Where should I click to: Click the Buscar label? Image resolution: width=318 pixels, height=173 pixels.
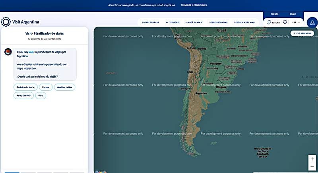pyautogui.click(x=275, y=23)
